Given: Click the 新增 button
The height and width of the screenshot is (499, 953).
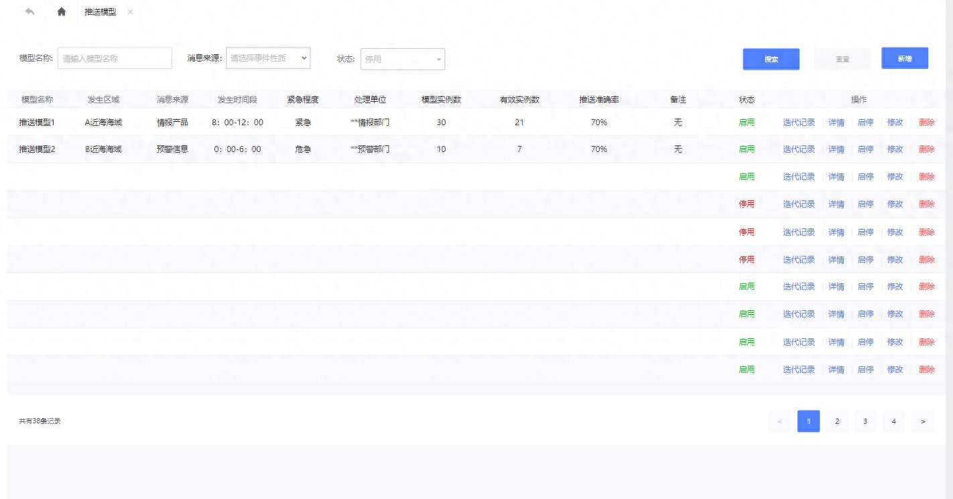Looking at the screenshot, I should tap(905, 58).
